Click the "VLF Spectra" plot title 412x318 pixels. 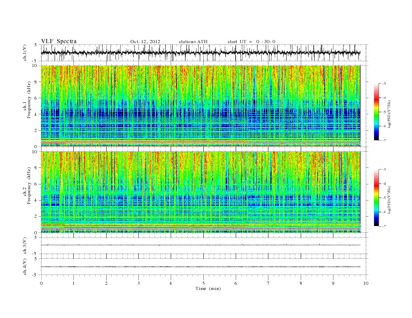[x=59, y=41]
